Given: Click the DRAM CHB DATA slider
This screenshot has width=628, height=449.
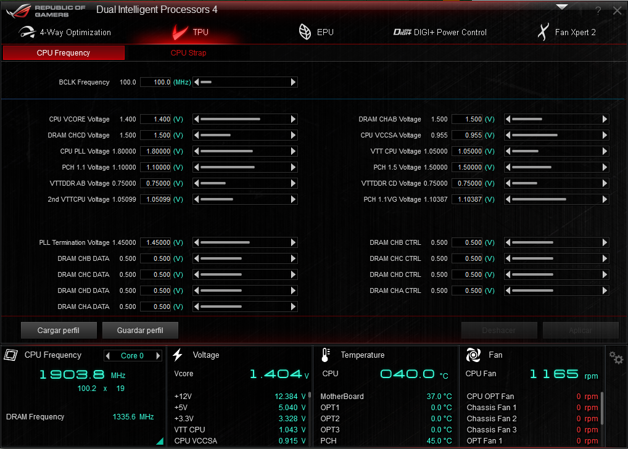Looking at the screenshot, I should pos(245,259).
